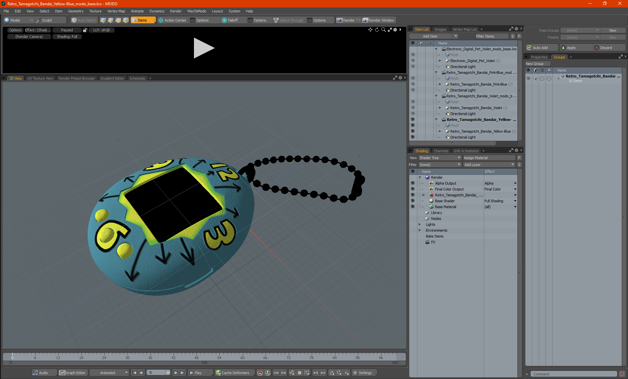Select Materials selection mode cube icon

(126, 20)
